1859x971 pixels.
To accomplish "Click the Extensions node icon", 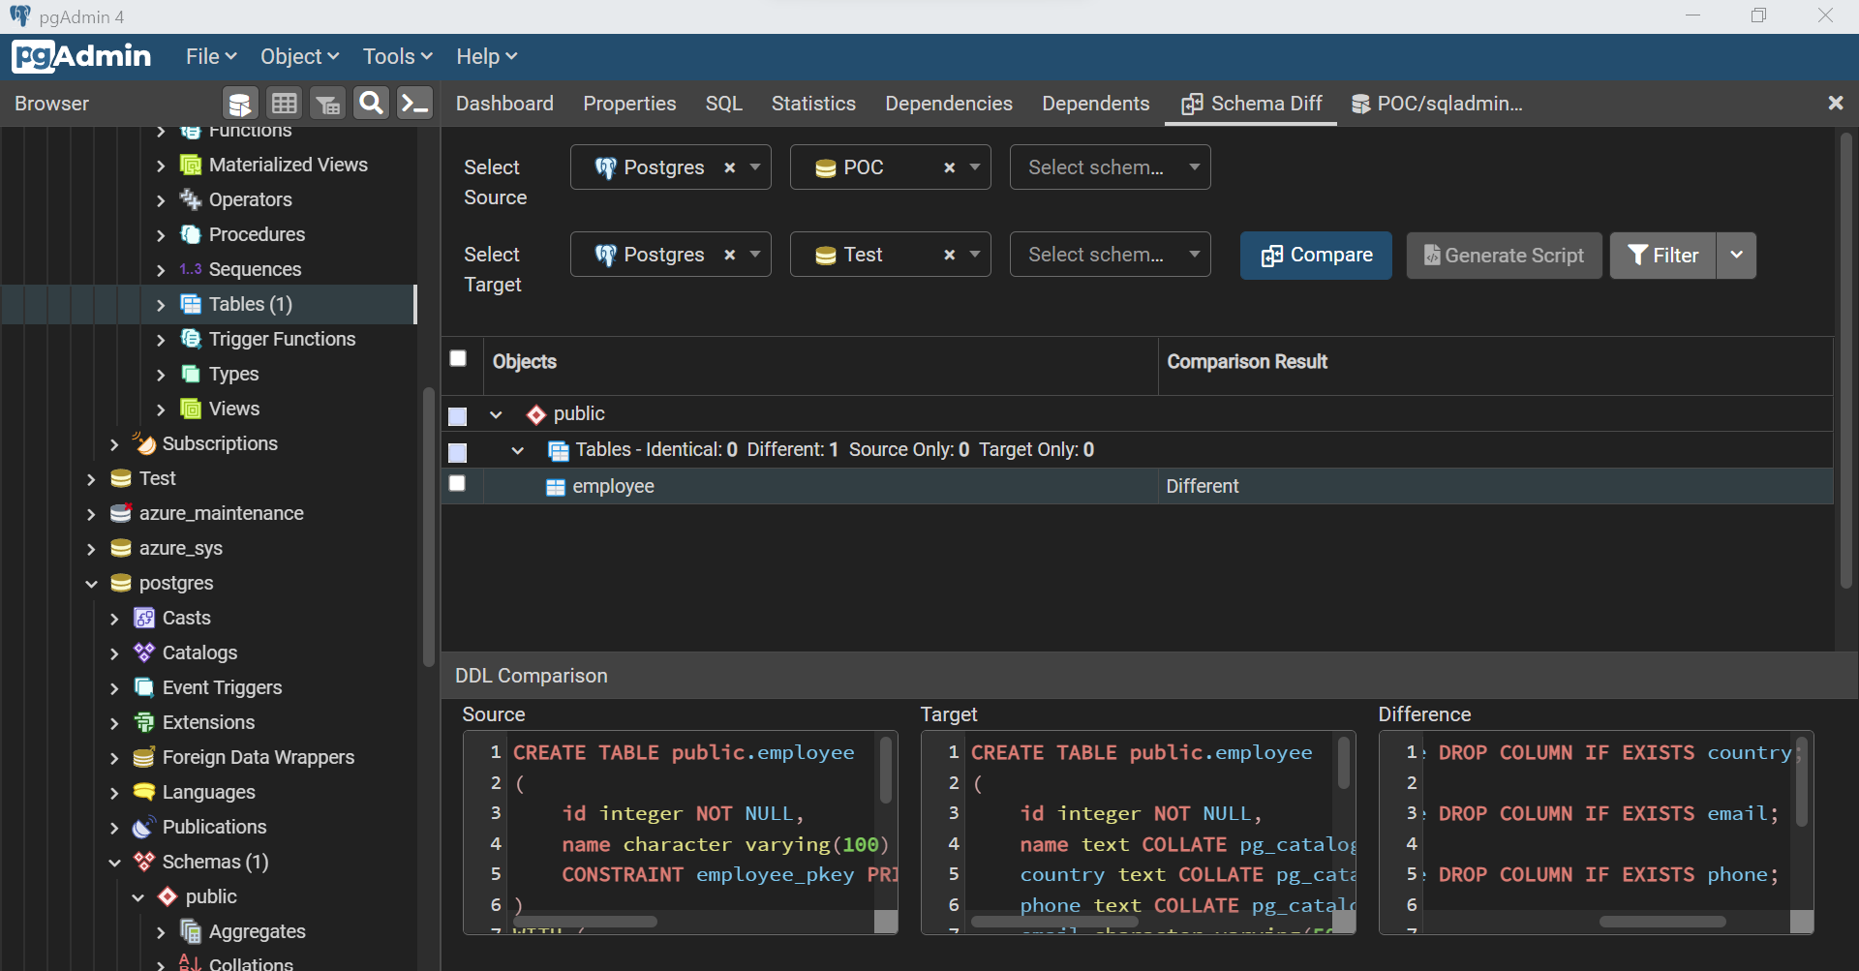I will pos(144,722).
